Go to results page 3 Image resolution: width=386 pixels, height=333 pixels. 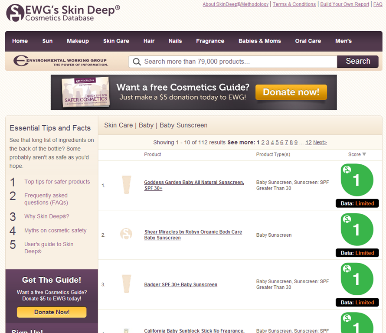268,143
